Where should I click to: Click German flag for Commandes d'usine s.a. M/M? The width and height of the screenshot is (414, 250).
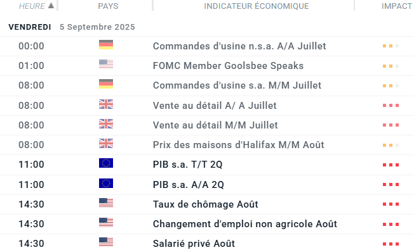(x=106, y=84)
